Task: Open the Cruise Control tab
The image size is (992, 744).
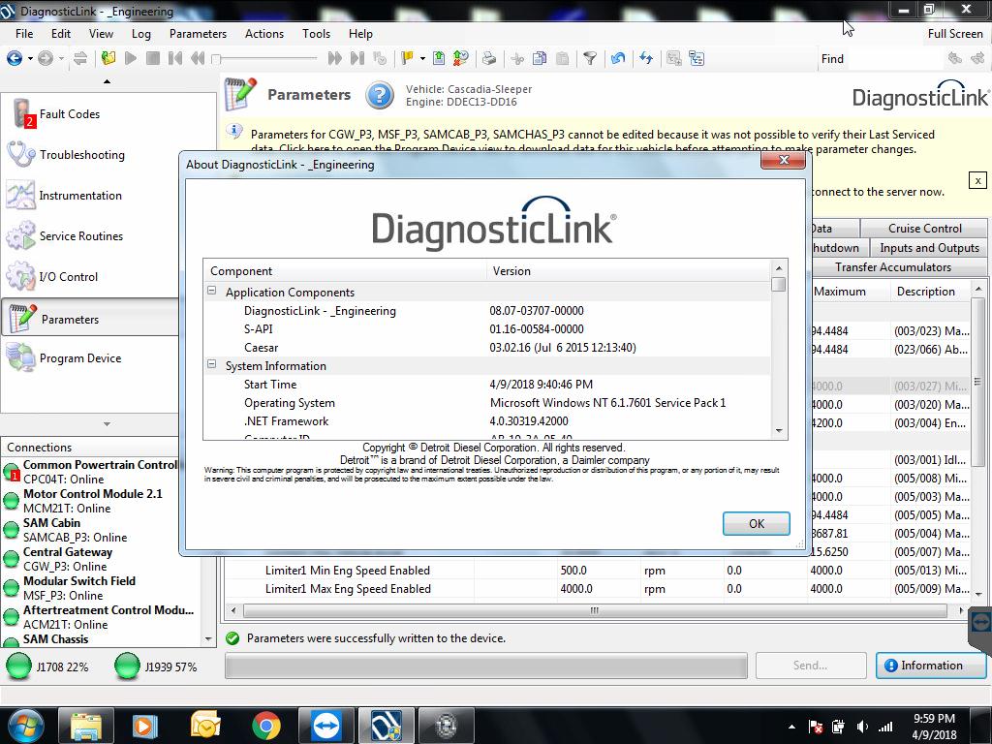Action: [x=924, y=229]
